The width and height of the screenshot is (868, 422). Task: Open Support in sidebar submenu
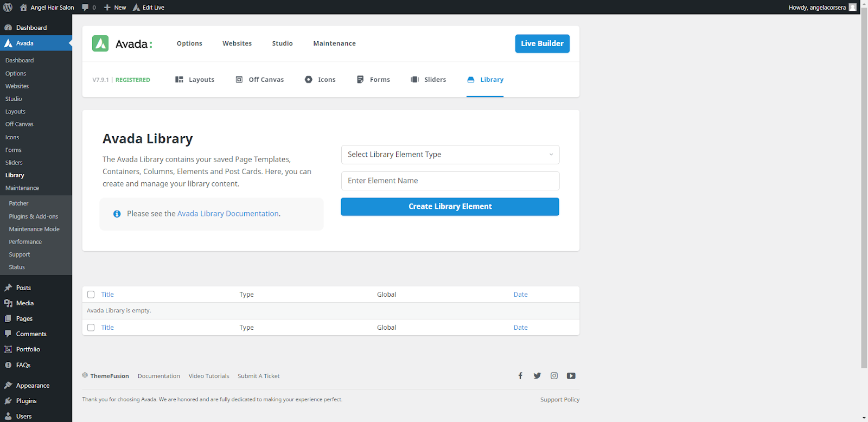point(20,254)
